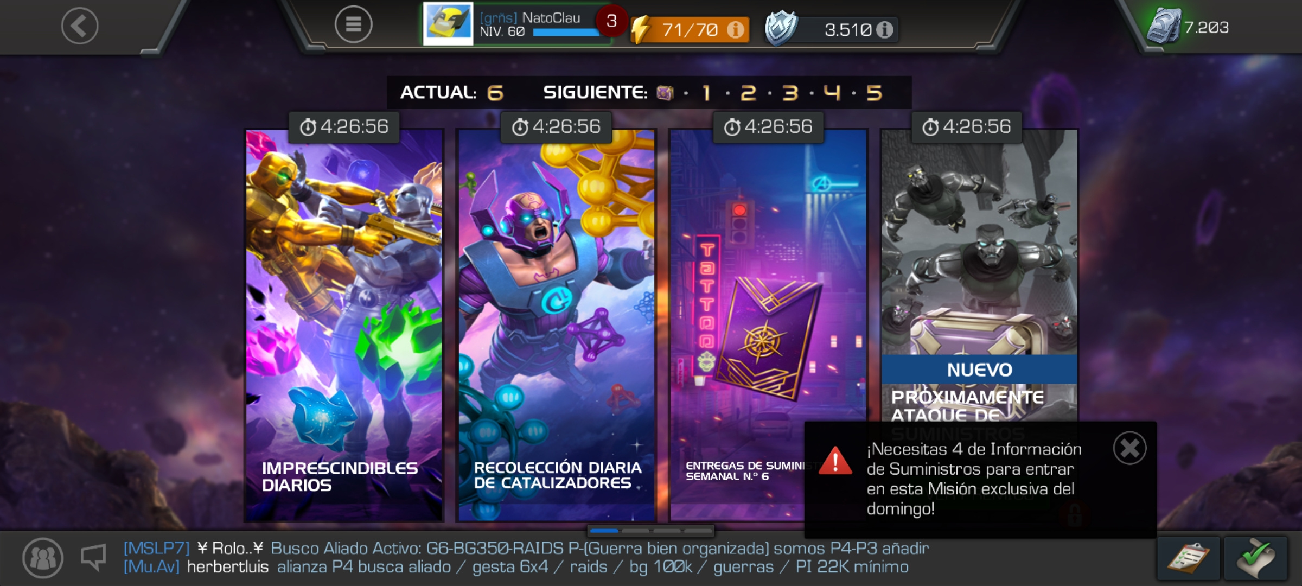Viewport: 1302px width, 586px height.
Task: Tap the energy counter 71/70
Action: pos(690,29)
